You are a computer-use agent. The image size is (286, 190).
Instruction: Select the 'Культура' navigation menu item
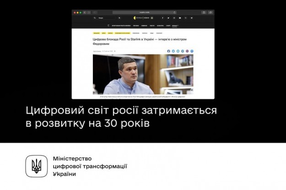coord(159,26)
